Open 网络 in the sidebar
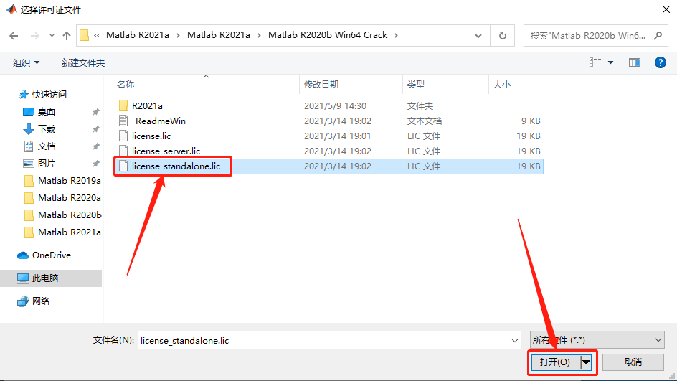This screenshot has width=677, height=381. 41,301
